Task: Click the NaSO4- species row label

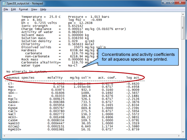Action: (x=14, y=102)
